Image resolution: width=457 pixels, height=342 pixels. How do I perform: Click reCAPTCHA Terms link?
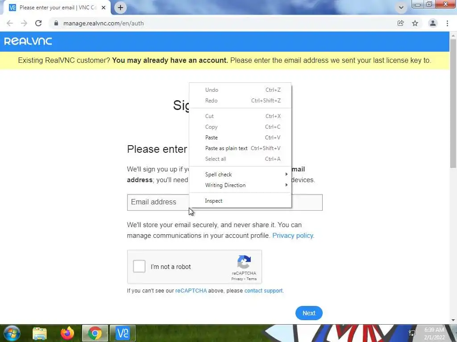(252, 279)
